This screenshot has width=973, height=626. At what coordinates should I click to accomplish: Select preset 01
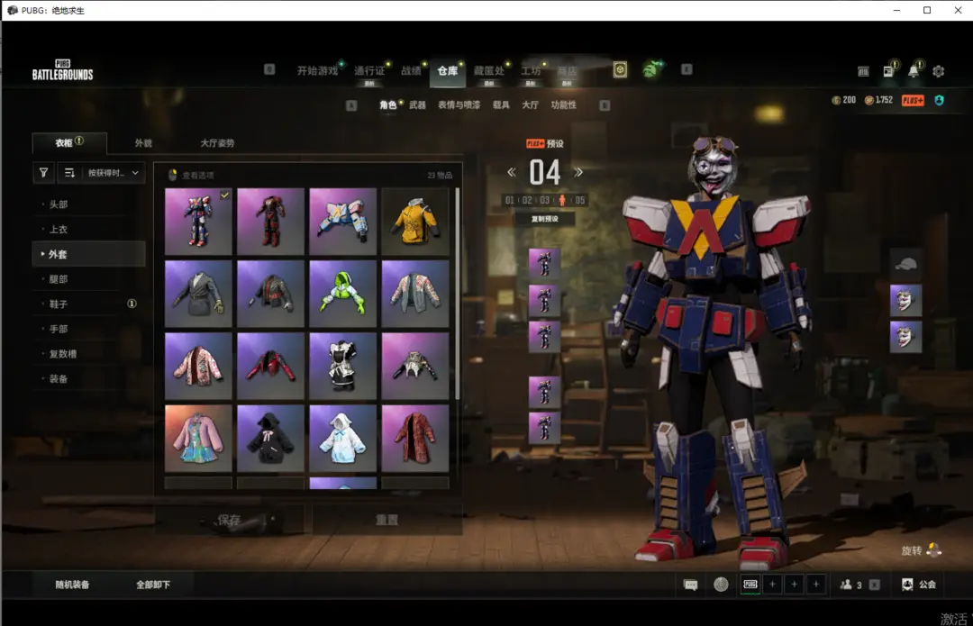click(509, 200)
